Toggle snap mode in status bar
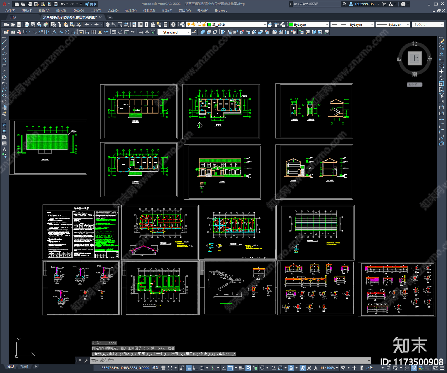The width and height of the screenshot is (447, 373). click(170, 368)
